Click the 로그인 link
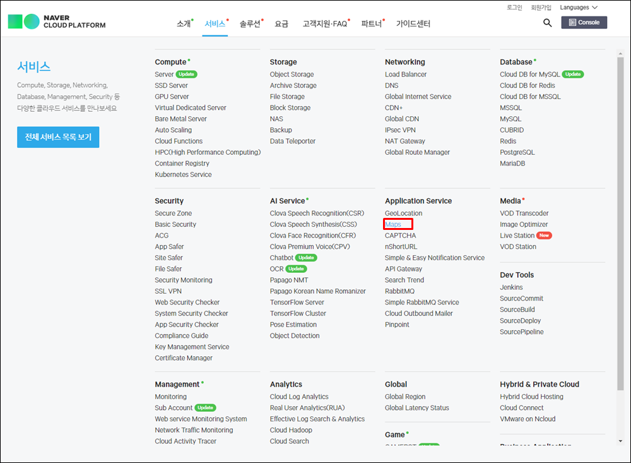Image resolution: width=631 pixels, height=463 pixels. tap(514, 7)
